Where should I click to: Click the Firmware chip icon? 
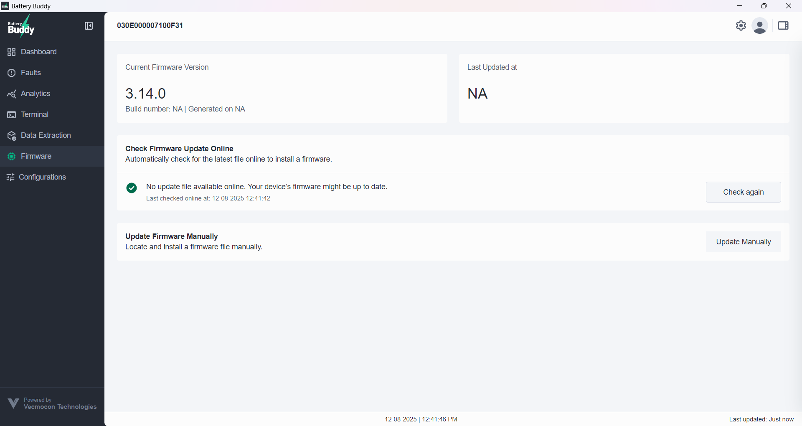click(x=11, y=157)
